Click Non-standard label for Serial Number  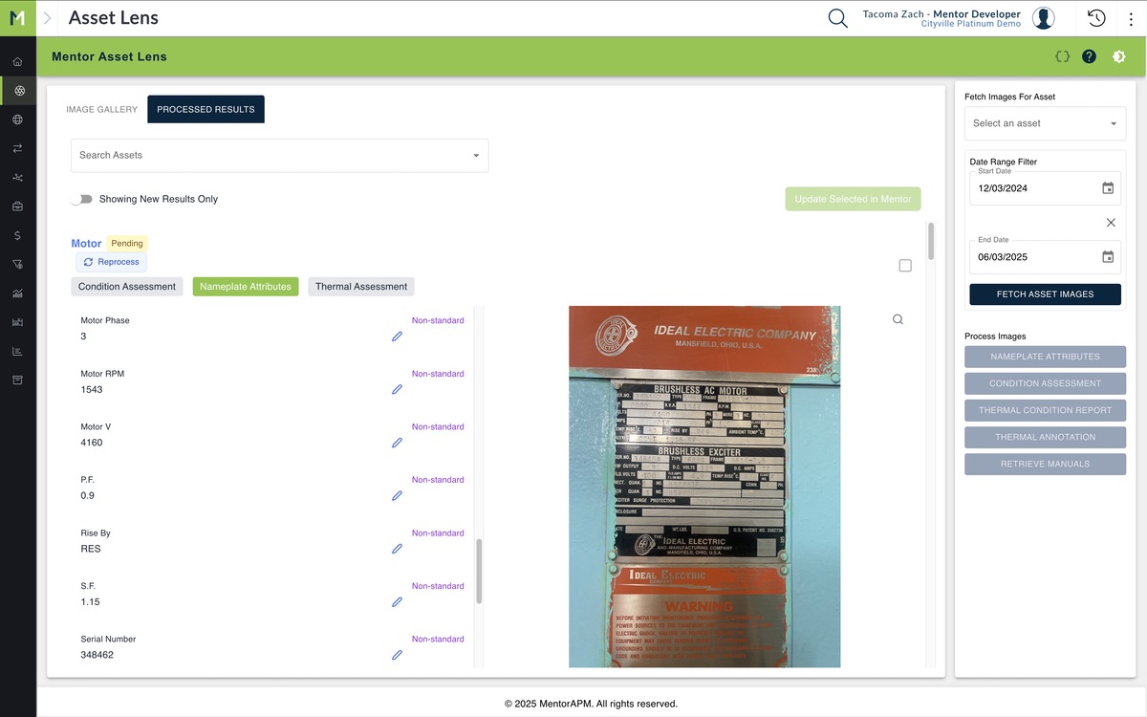coord(438,639)
